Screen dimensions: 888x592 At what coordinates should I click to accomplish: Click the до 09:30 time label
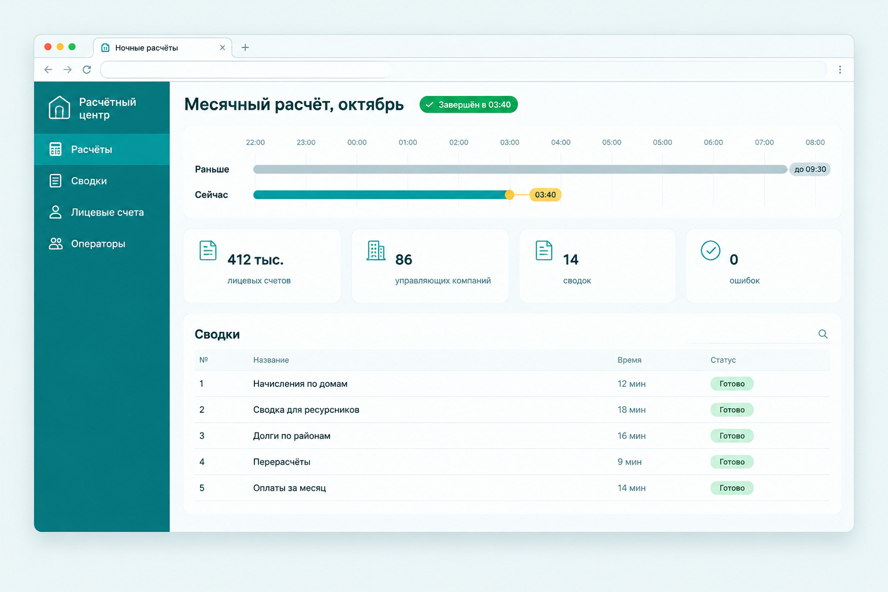click(810, 169)
